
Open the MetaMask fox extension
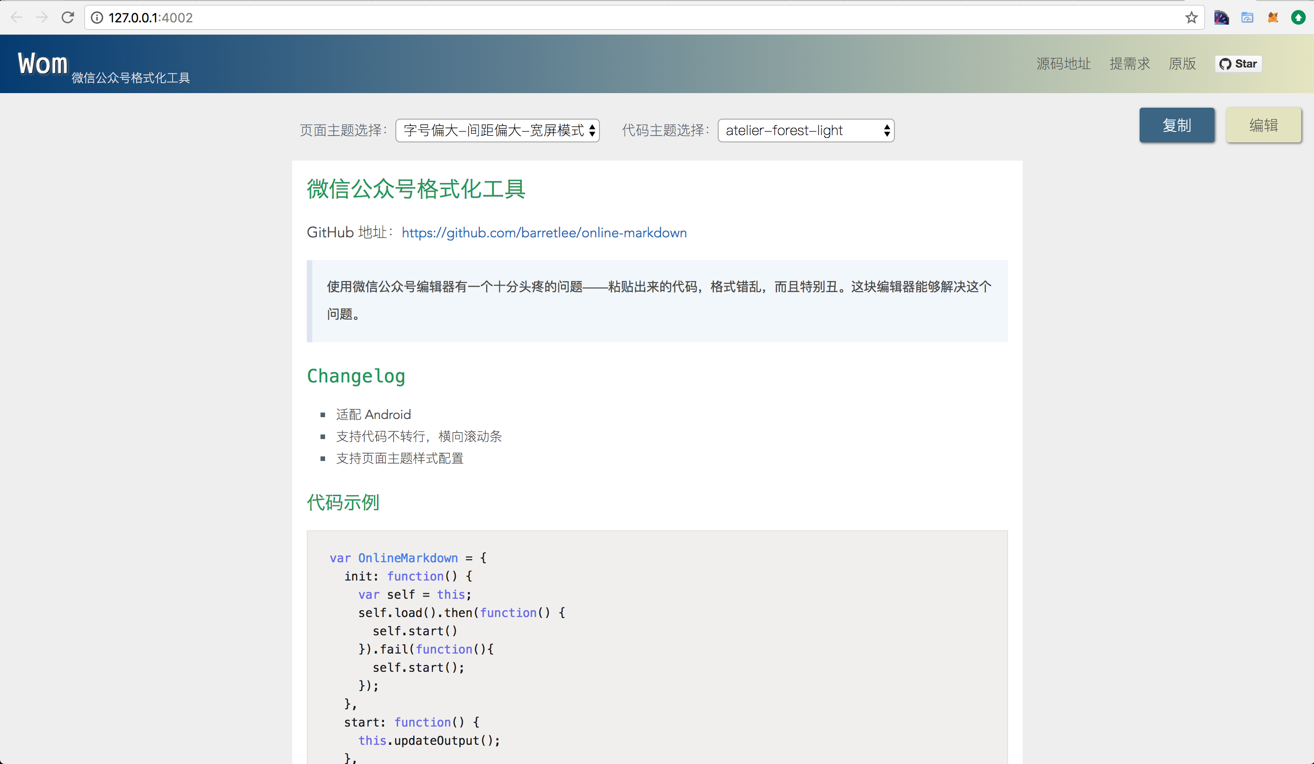[1273, 18]
